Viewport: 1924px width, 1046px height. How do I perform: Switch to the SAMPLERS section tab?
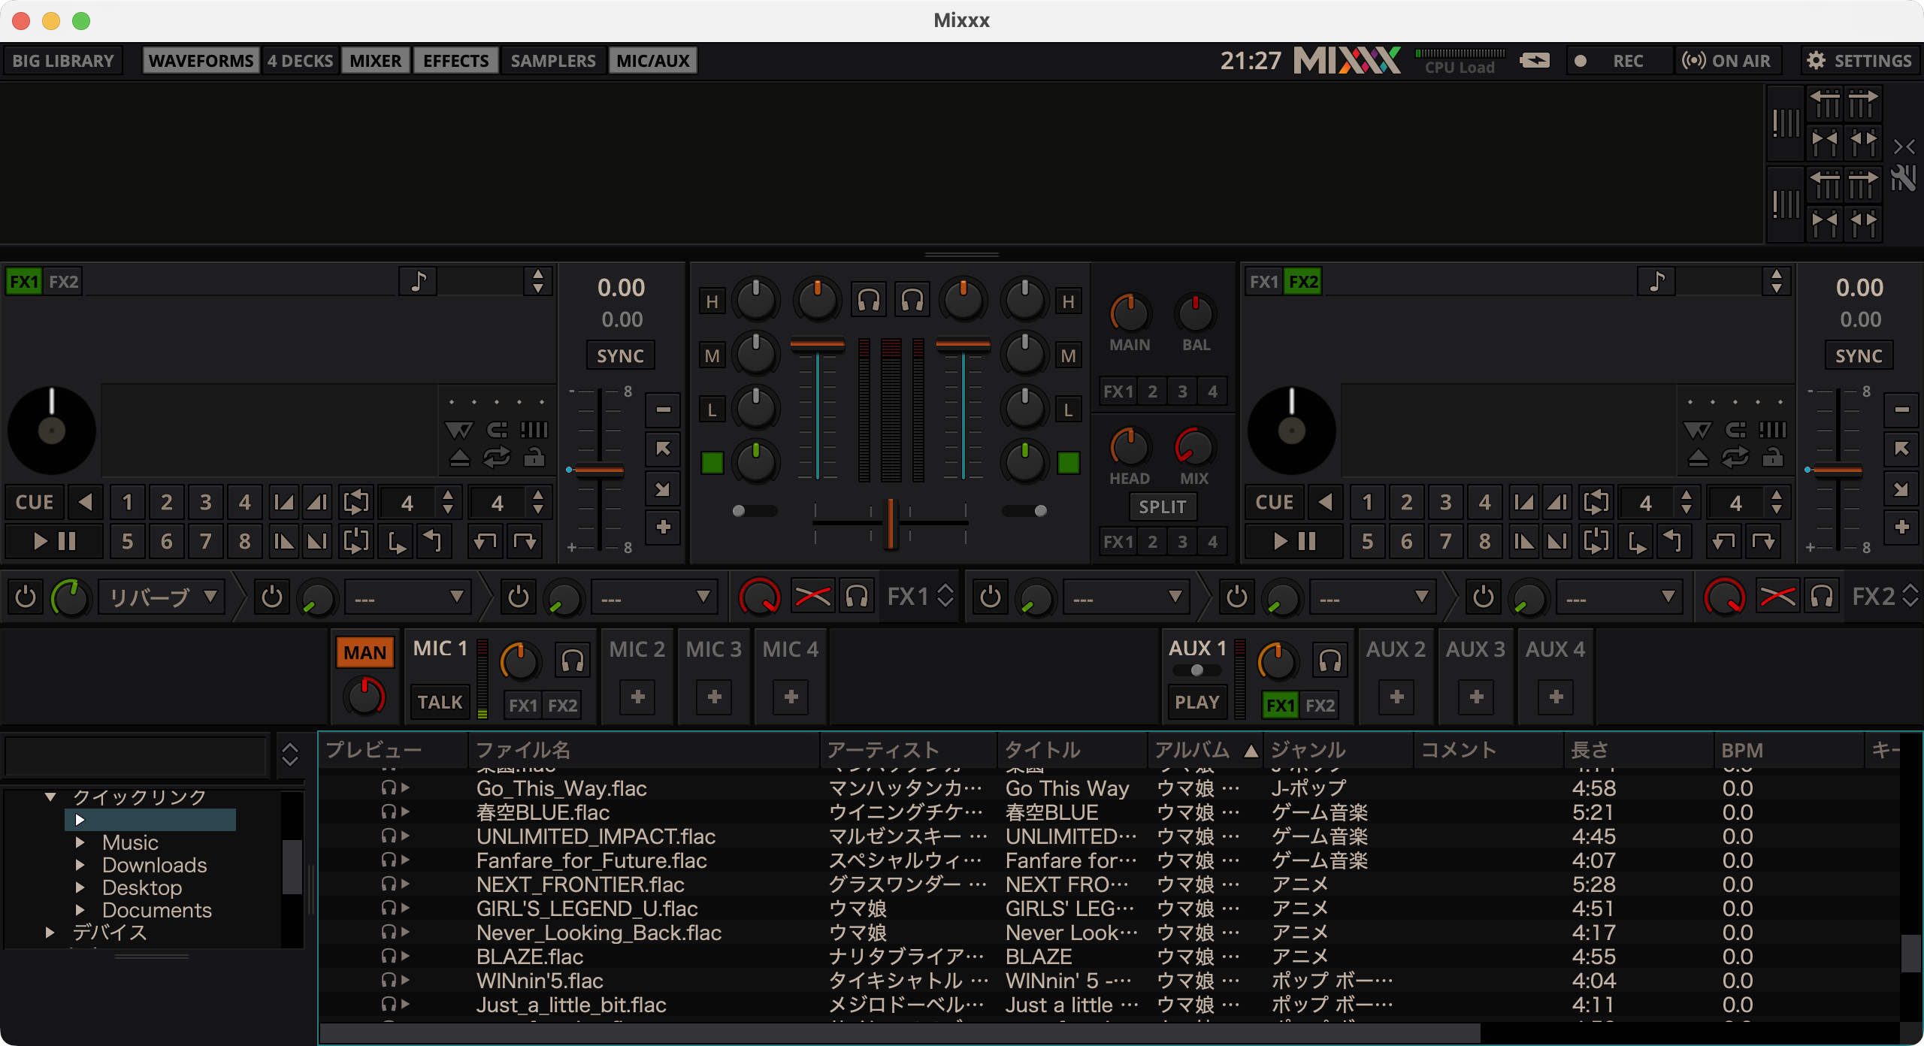(552, 61)
